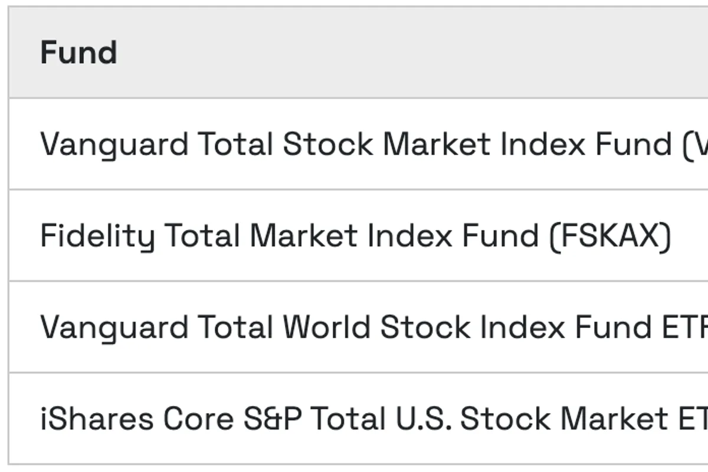Select the Fidelity Total Market Index Fund row

(354, 236)
